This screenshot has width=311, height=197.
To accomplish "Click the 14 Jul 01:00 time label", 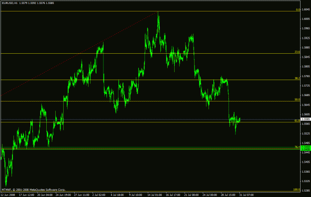I will 155,195.
